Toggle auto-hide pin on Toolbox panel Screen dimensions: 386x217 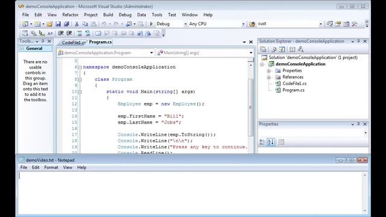pos(43,41)
